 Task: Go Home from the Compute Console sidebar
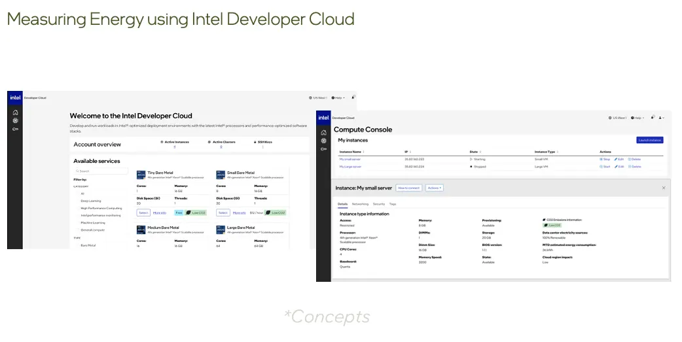[x=323, y=133]
